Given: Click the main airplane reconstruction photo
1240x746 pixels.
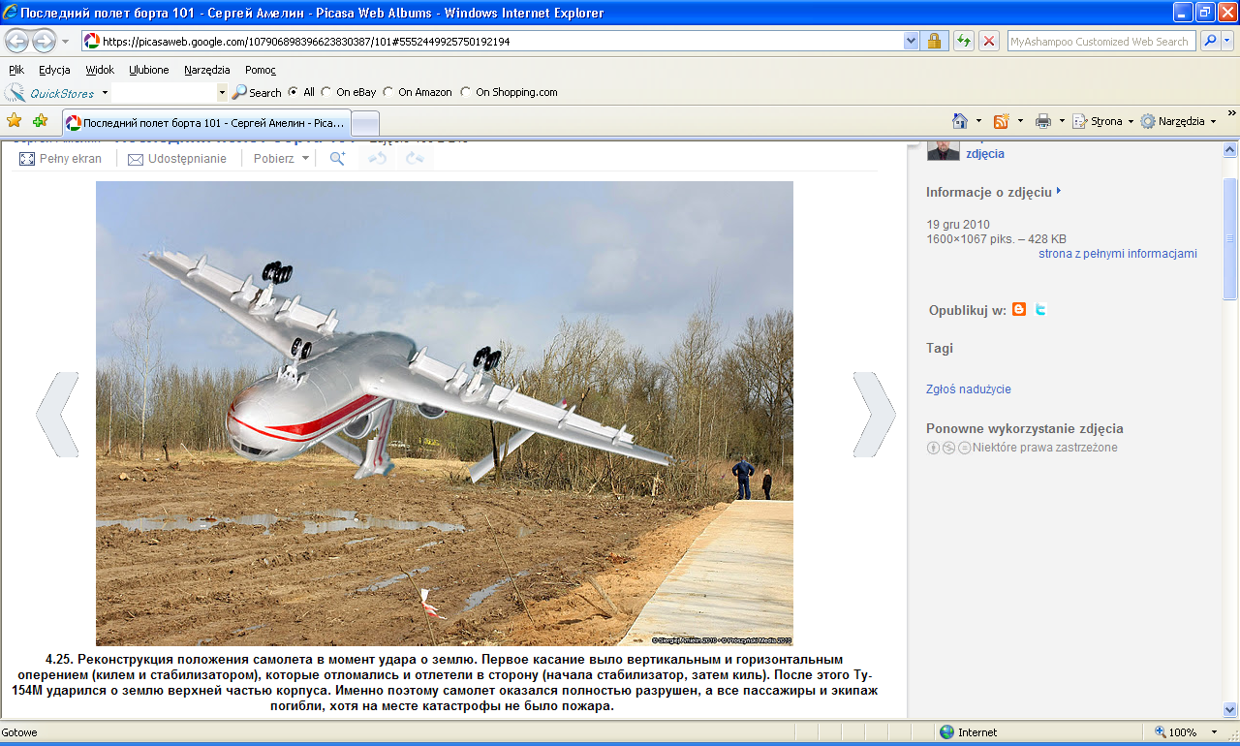Looking at the screenshot, I should [x=444, y=414].
